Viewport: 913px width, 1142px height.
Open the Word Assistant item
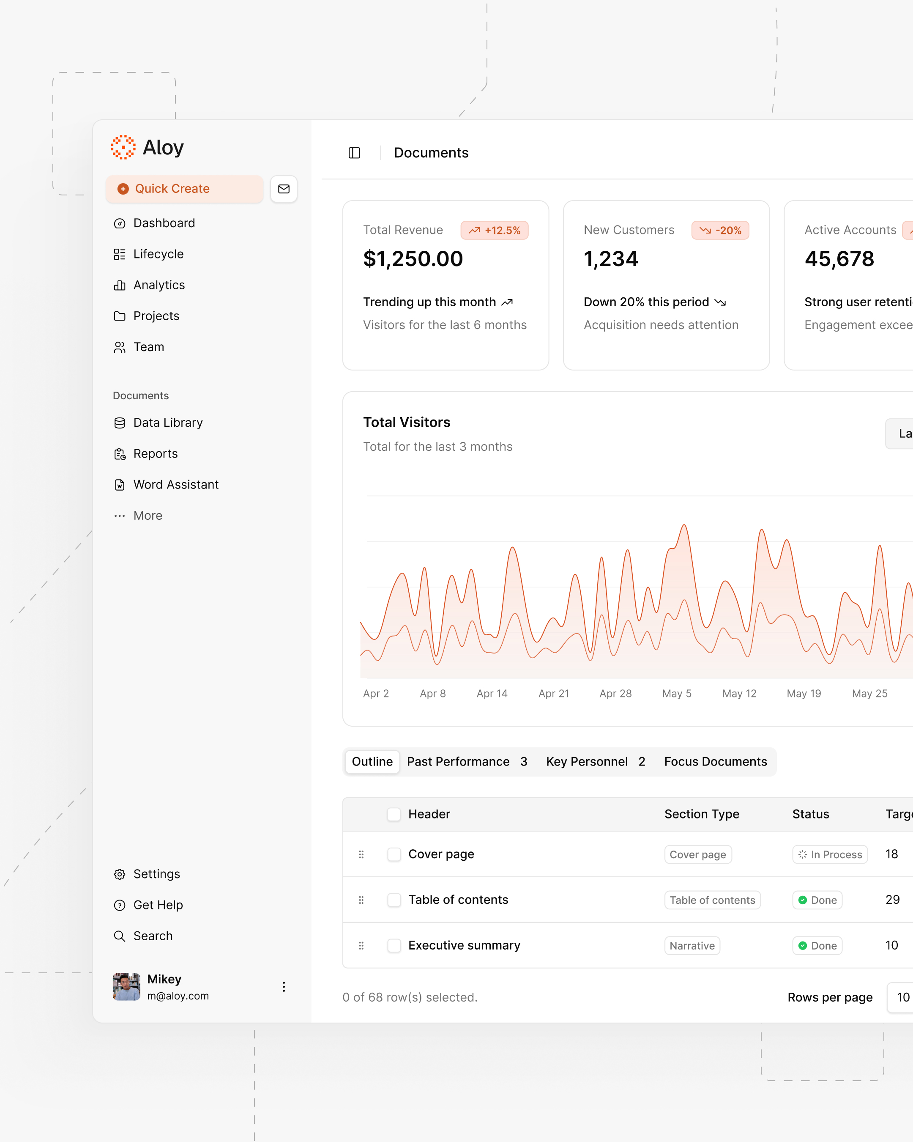tap(175, 485)
